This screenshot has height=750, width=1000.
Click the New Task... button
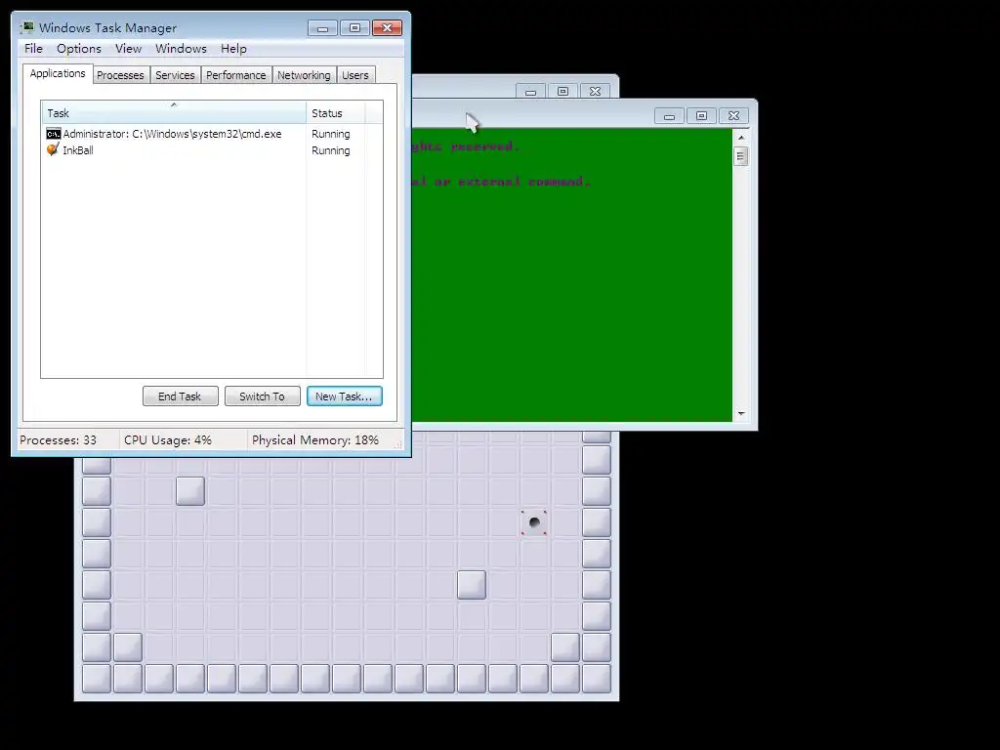click(x=345, y=396)
